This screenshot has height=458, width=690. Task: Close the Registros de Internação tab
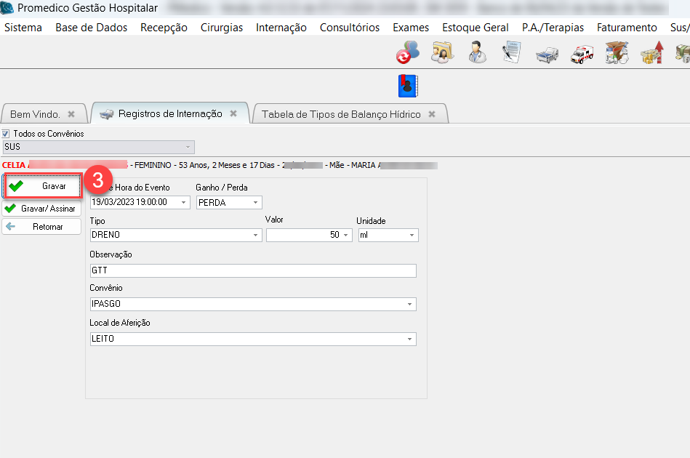tap(233, 114)
